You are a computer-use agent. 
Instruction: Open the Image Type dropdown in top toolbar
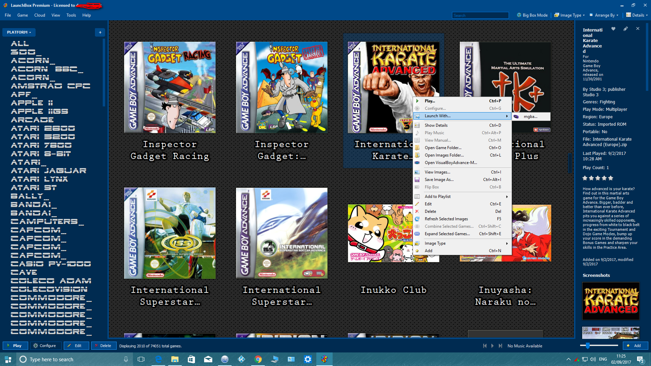pos(570,15)
